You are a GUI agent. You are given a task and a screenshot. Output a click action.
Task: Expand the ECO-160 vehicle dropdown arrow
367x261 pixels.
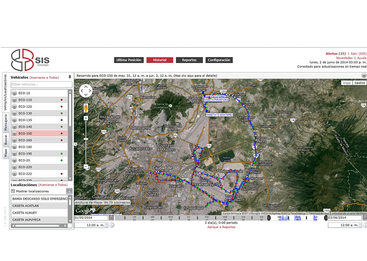coord(14,141)
